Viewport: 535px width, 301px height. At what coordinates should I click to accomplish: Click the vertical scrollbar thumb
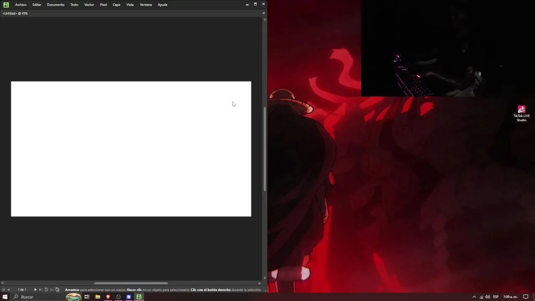click(x=265, y=149)
